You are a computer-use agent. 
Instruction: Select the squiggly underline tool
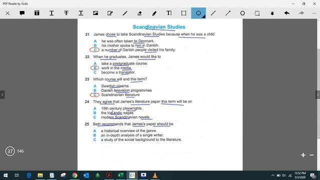[81, 13]
